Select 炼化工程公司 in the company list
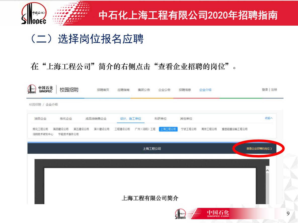The image size is (298, 223). point(40,129)
